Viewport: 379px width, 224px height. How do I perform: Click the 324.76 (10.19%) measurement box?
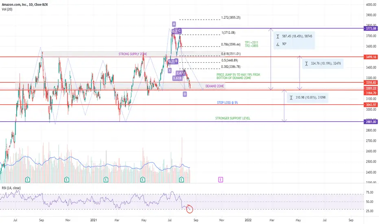tap(323, 64)
